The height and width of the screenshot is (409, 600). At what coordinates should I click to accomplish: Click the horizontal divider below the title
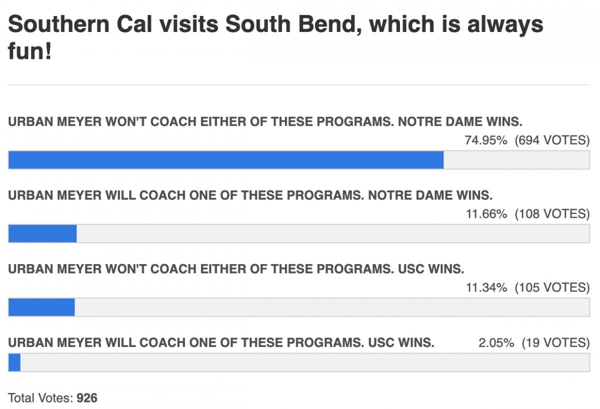tap(299, 84)
